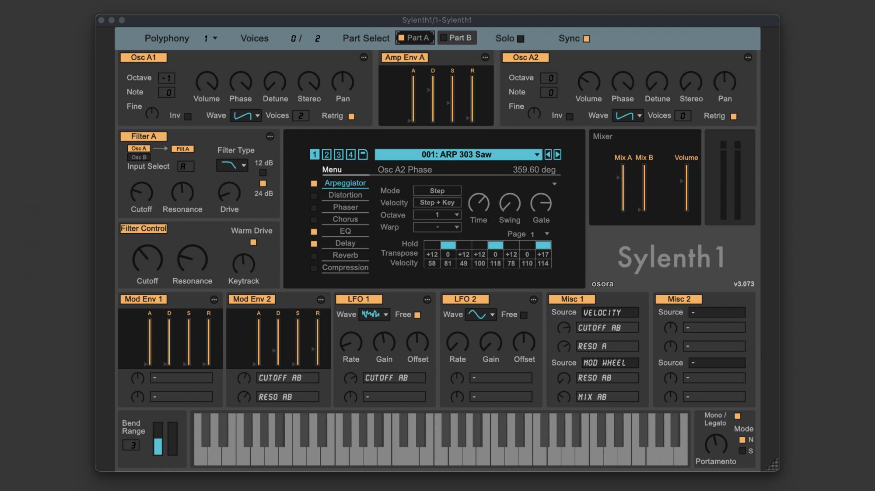Toggle Retrig on Osc A1

[351, 117]
